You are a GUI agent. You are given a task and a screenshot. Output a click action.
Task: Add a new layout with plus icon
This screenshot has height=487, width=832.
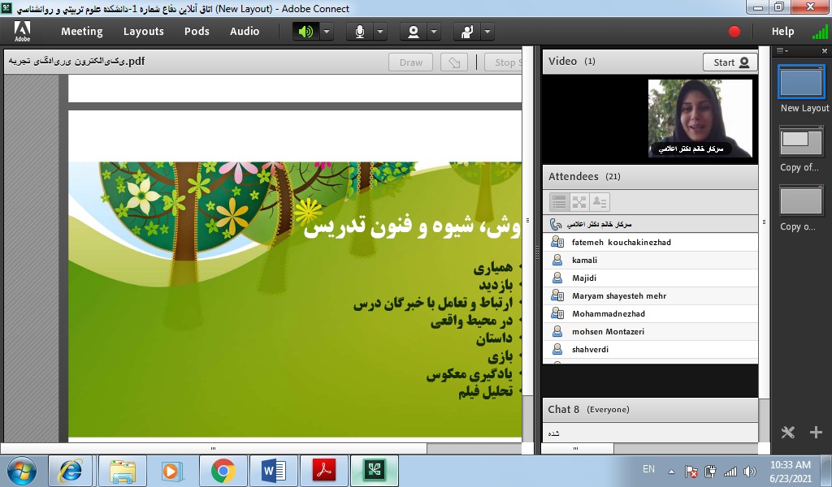[x=817, y=433]
